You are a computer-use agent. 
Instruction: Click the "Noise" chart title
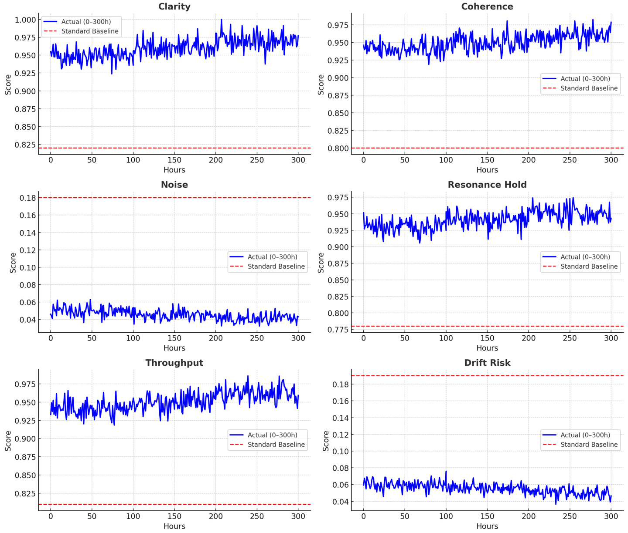pos(174,185)
